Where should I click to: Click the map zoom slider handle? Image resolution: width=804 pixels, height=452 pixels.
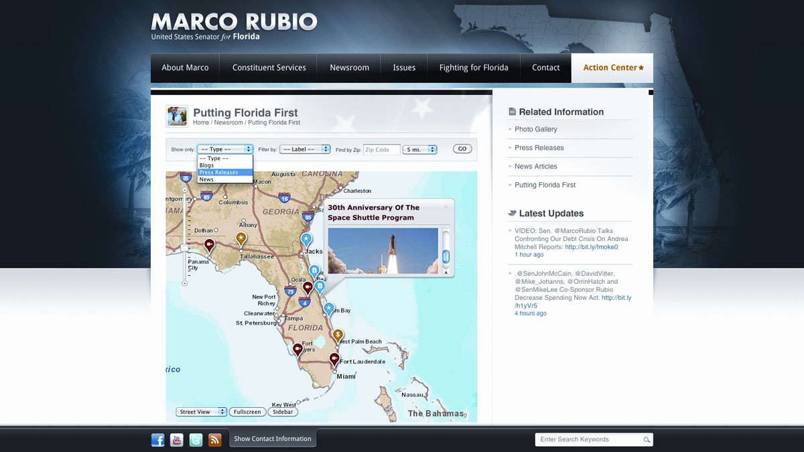point(185,248)
